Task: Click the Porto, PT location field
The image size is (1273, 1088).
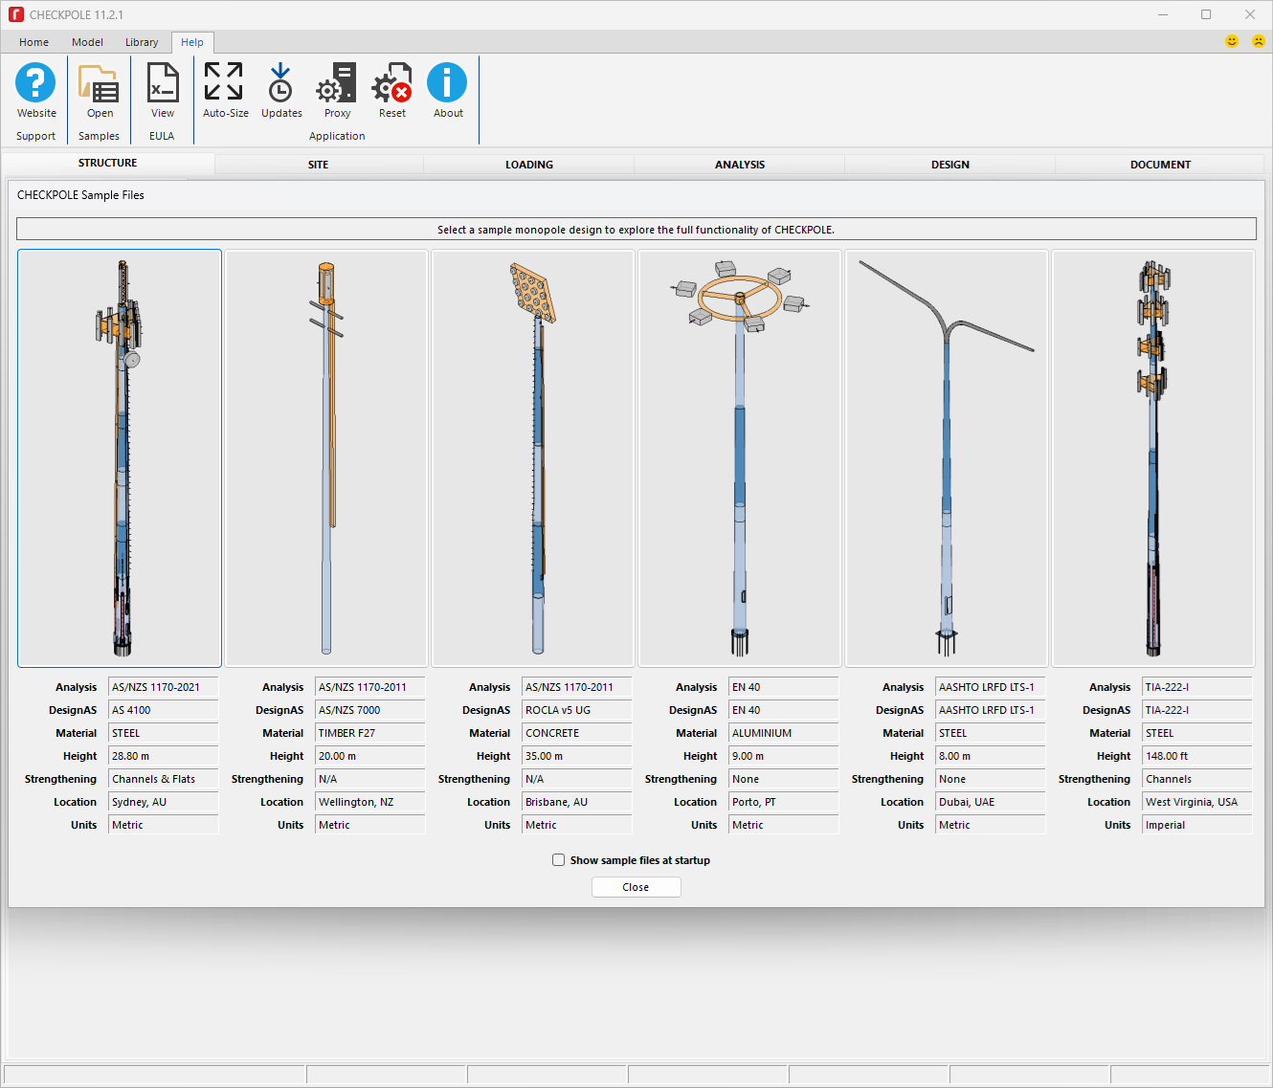Action: coord(784,802)
